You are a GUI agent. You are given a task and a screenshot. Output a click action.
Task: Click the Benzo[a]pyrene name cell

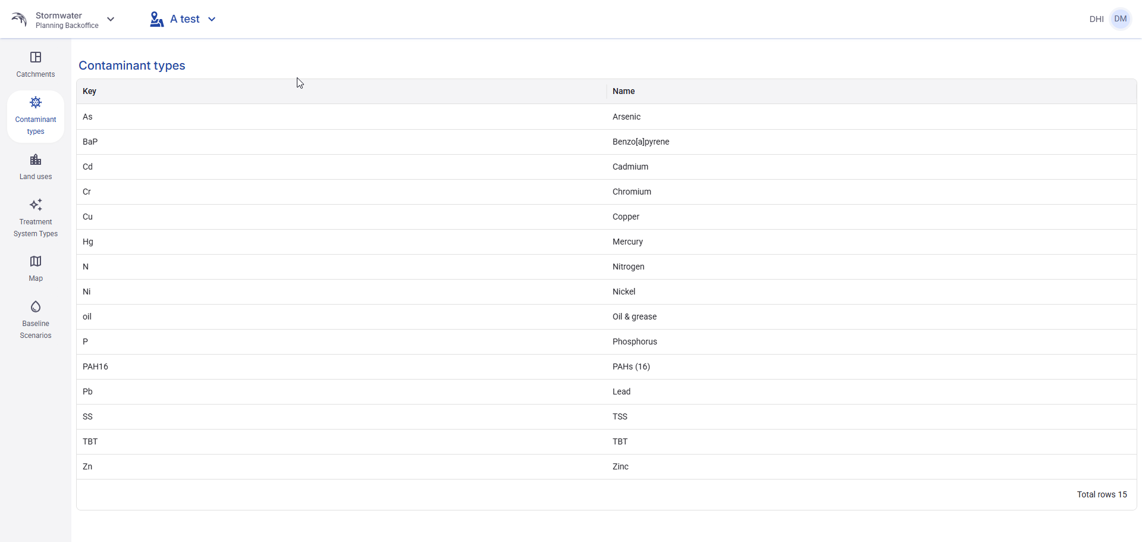click(x=871, y=142)
